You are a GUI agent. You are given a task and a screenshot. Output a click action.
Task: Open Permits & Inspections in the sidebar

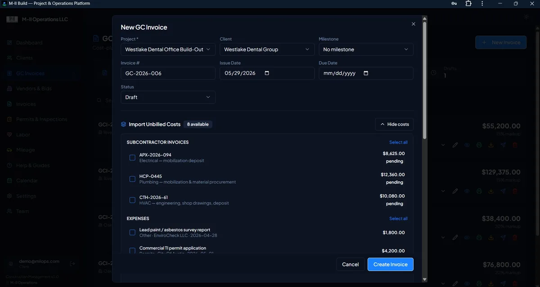point(42,119)
